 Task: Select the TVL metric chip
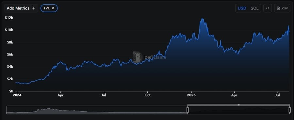pos(49,8)
